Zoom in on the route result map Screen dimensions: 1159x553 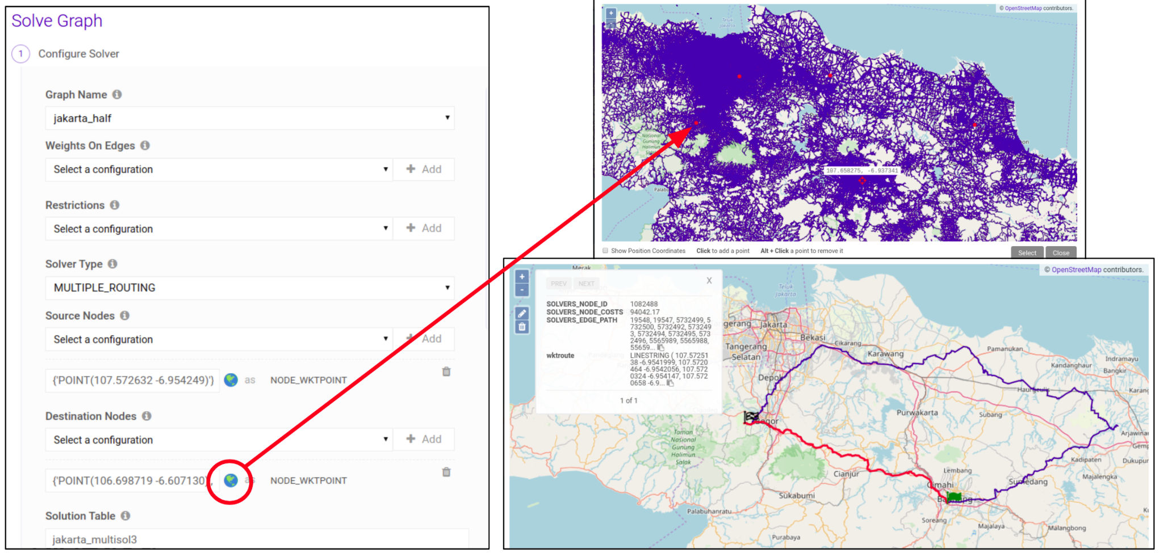pyautogui.click(x=522, y=277)
